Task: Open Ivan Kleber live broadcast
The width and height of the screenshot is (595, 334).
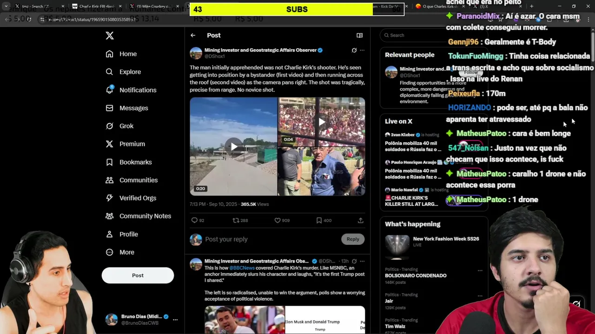Action: (x=434, y=142)
